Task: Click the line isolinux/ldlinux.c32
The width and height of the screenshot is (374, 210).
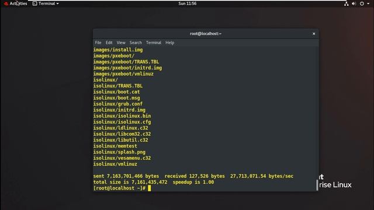Action: click(121, 128)
